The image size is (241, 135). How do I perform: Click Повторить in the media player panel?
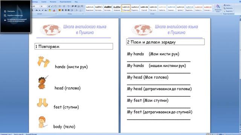click(11, 11)
